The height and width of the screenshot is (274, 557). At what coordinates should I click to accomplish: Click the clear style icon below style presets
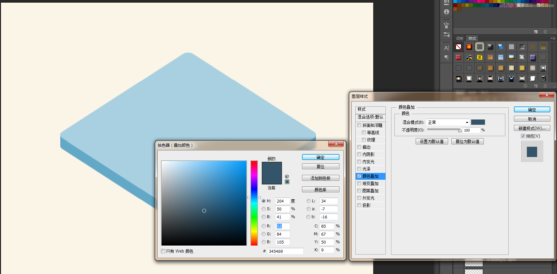pos(525,86)
